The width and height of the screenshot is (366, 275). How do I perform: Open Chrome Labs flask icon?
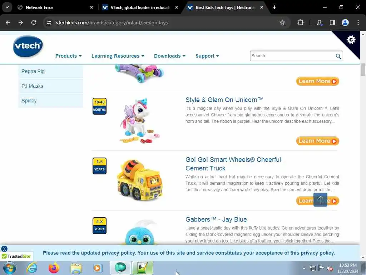pos(319,23)
